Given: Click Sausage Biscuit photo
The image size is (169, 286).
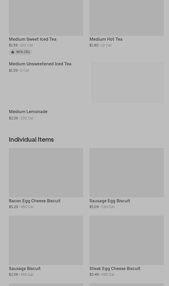Looking at the screenshot, I should click(x=46, y=240).
